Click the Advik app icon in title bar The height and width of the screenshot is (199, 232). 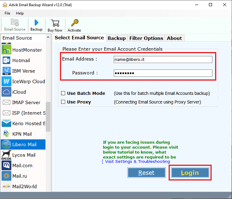pyautogui.click(x=5, y=5)
